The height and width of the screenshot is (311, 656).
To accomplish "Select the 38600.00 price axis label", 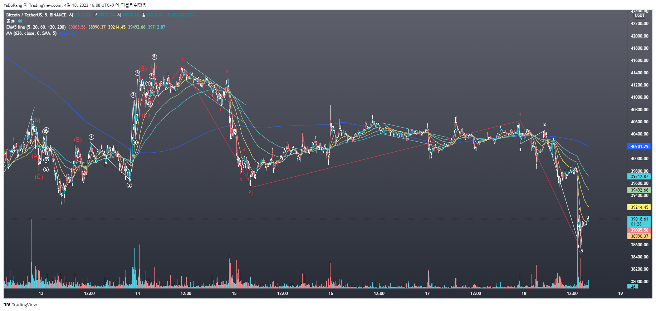I will [640, 245].
